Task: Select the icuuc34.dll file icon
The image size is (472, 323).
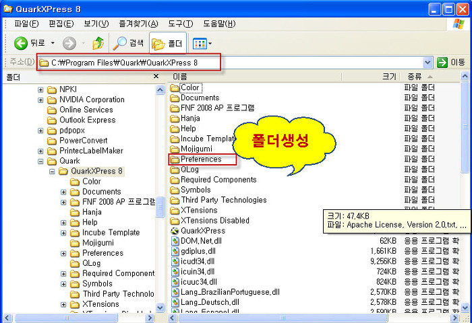Action: 175,282
